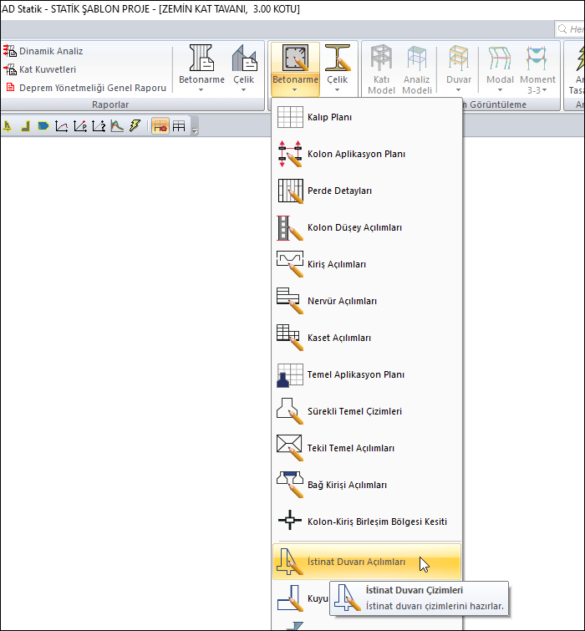585x631 pixels.
Task: Click the Kuyu drawing icon in menu
Action: tap(290, 598)
